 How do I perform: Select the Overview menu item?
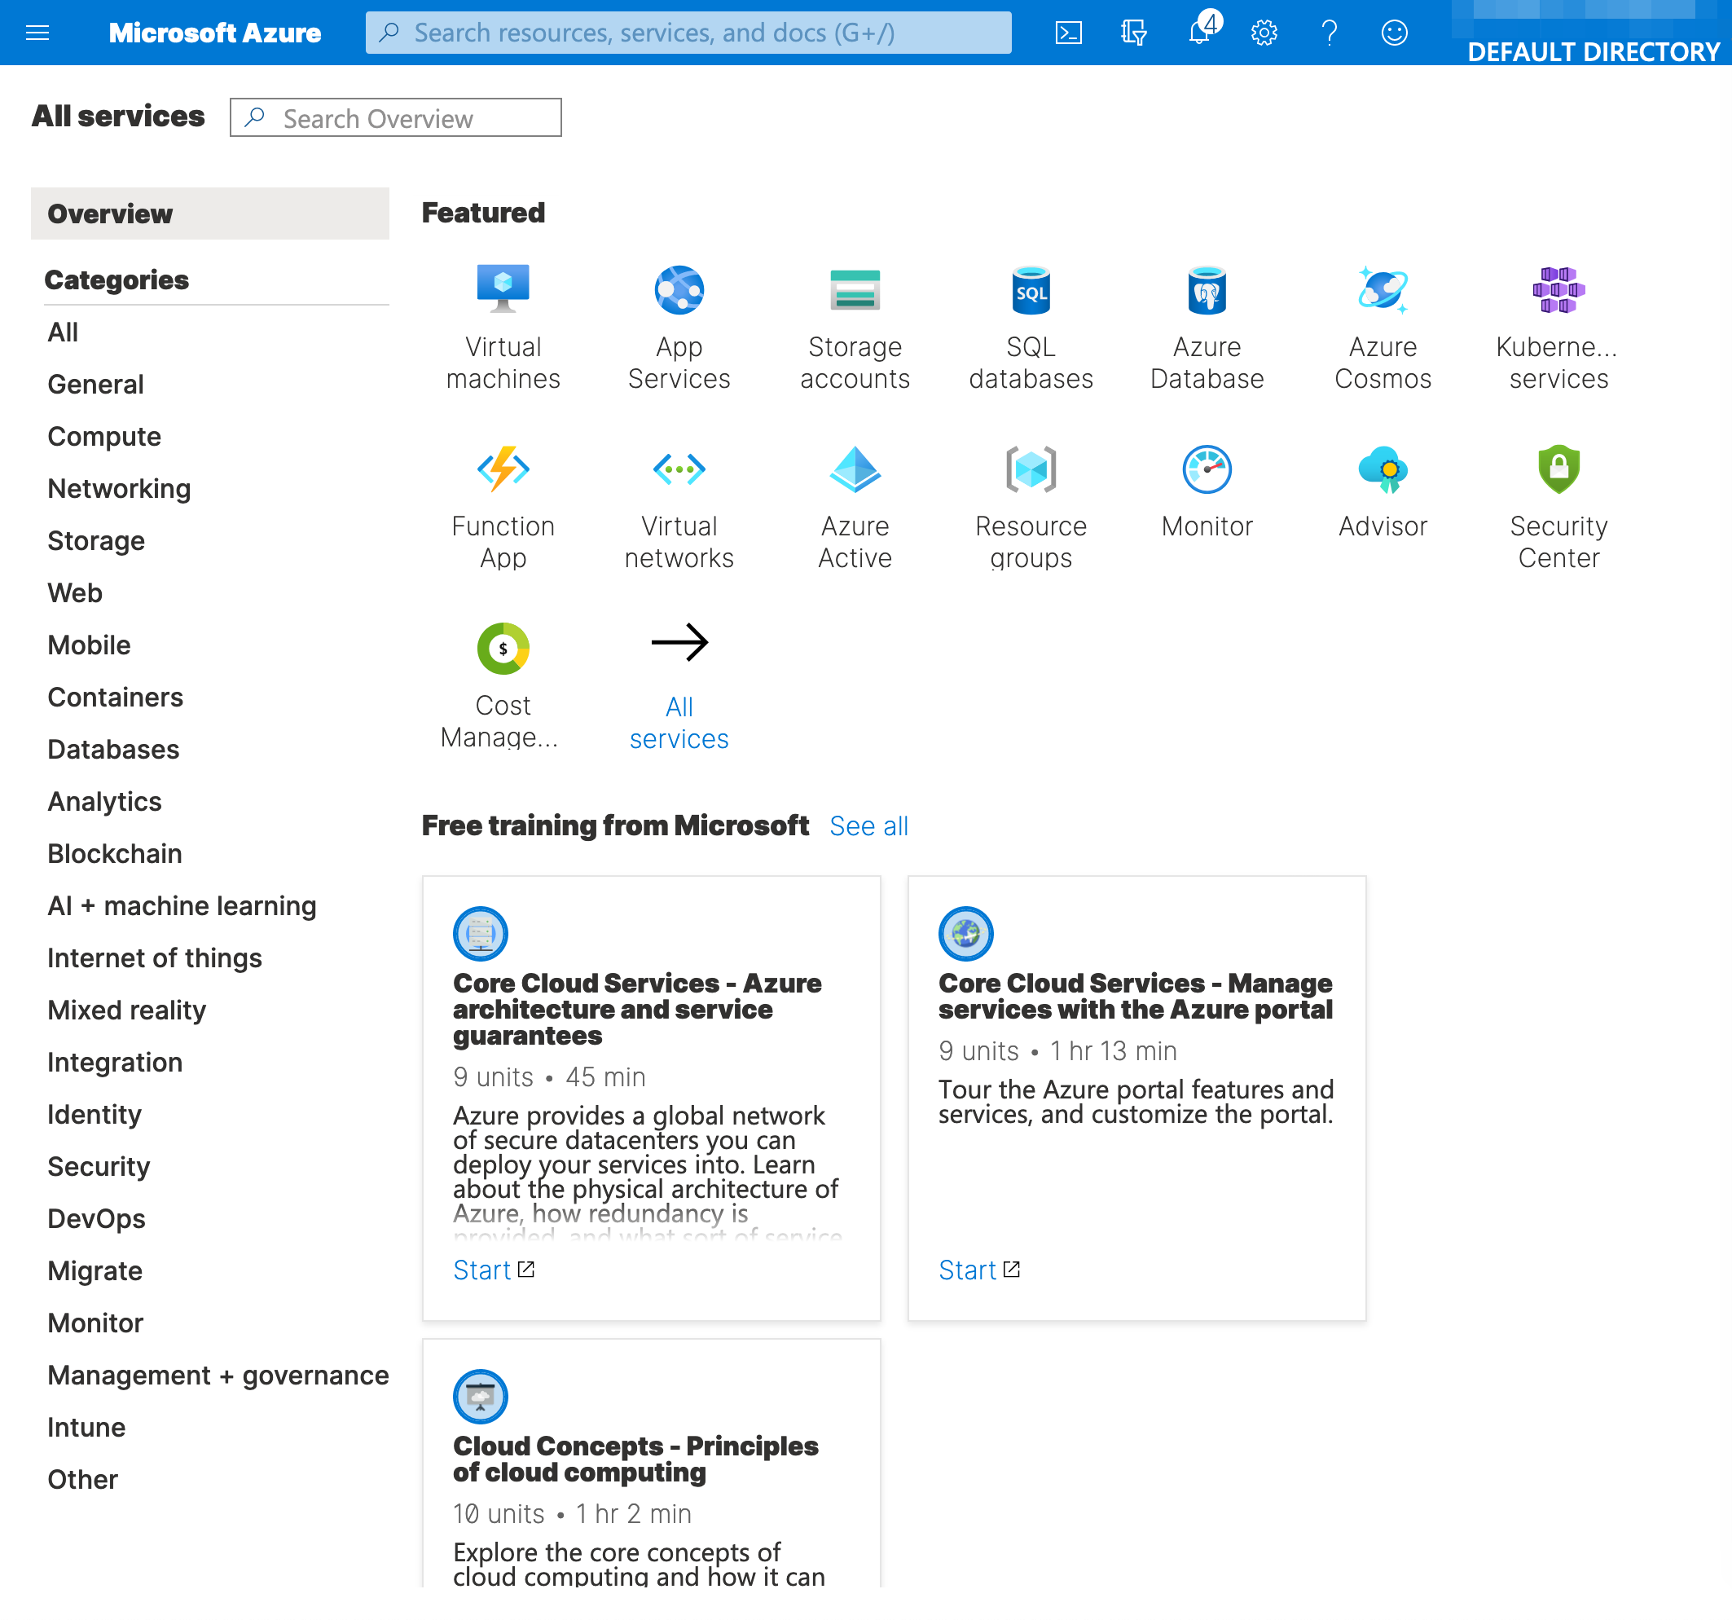point(210,214)
